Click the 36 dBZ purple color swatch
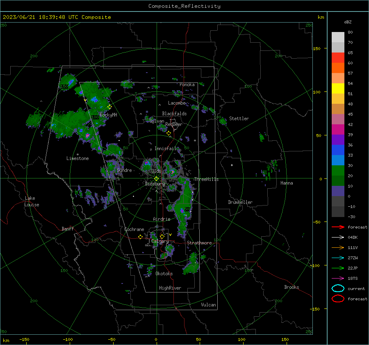The height and width of the screenshot is (345, 369). 338,139
